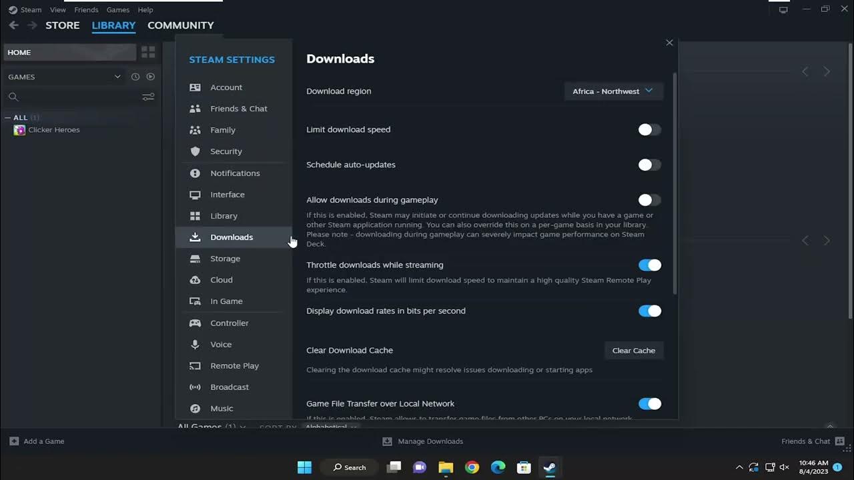
Task: Click the Steam back arrow
Action: (13, 25)
